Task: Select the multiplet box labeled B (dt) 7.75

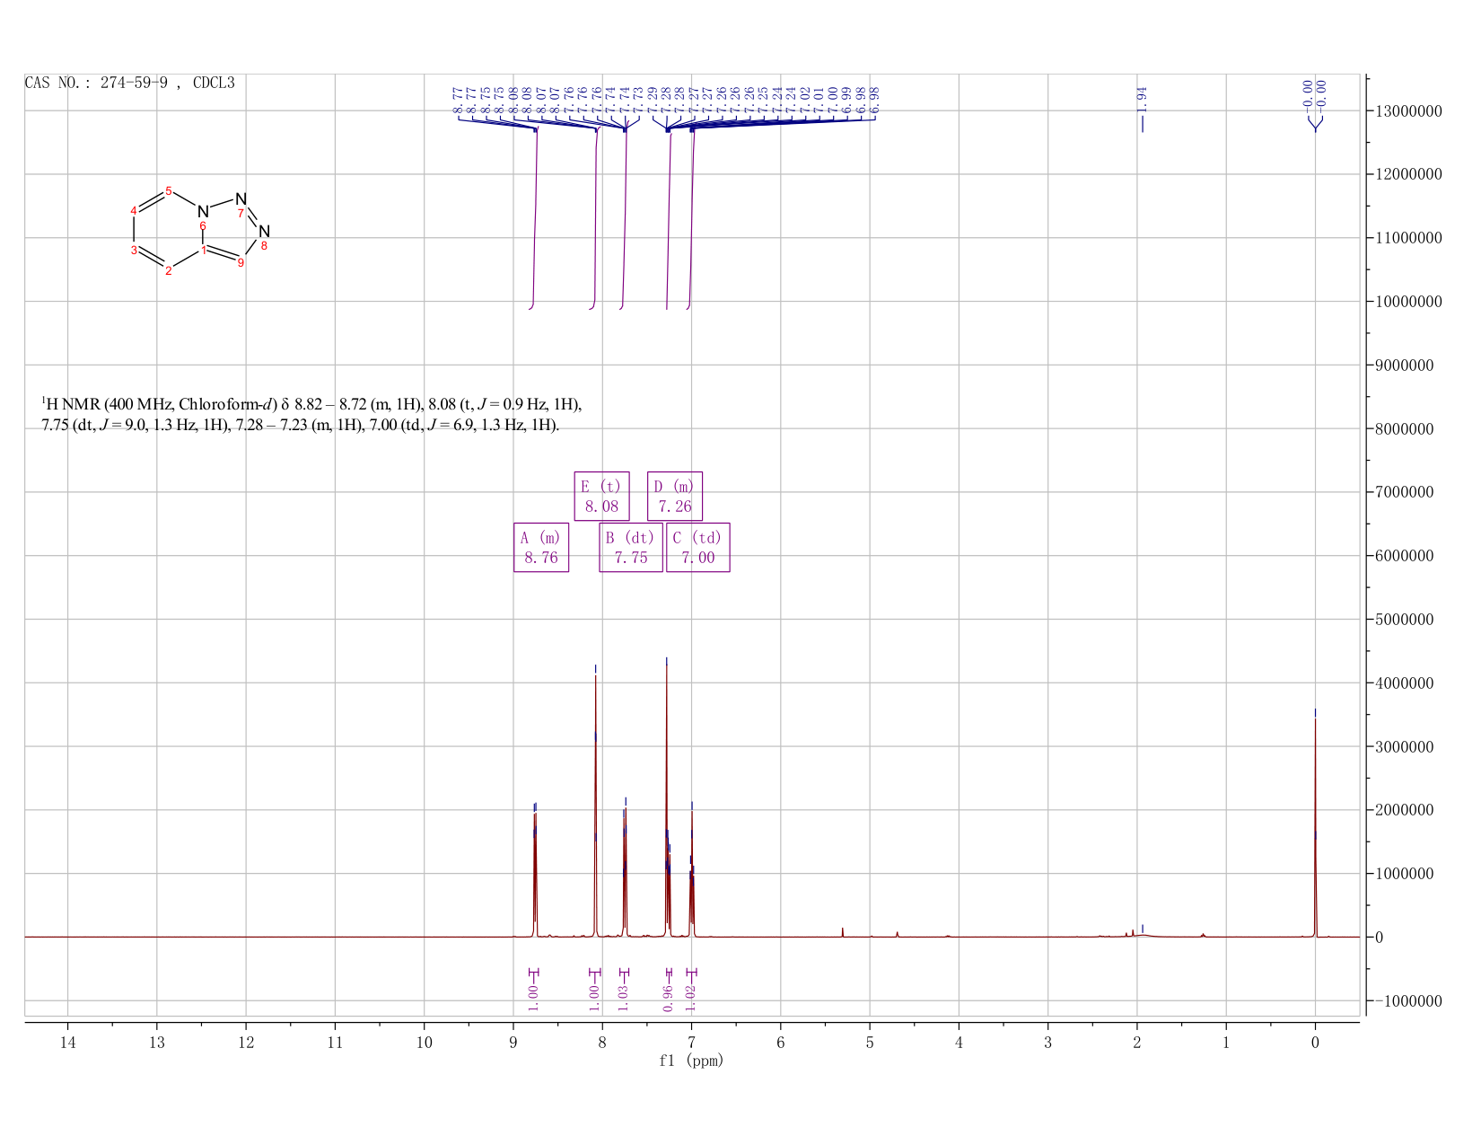Action: (631, 547)
